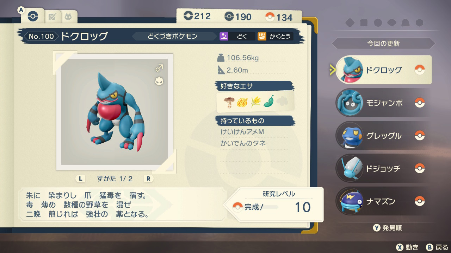Switch to the research tasks checklist tab
This screenshot has width=451, height=253.
click(52, 17)
